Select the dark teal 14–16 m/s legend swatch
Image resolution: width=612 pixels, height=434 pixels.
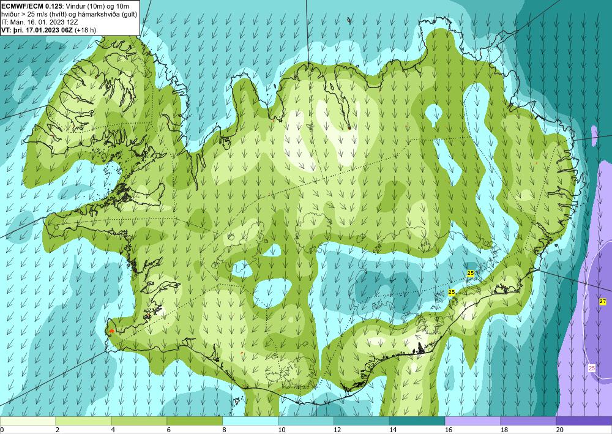click(x=417, y=421)
